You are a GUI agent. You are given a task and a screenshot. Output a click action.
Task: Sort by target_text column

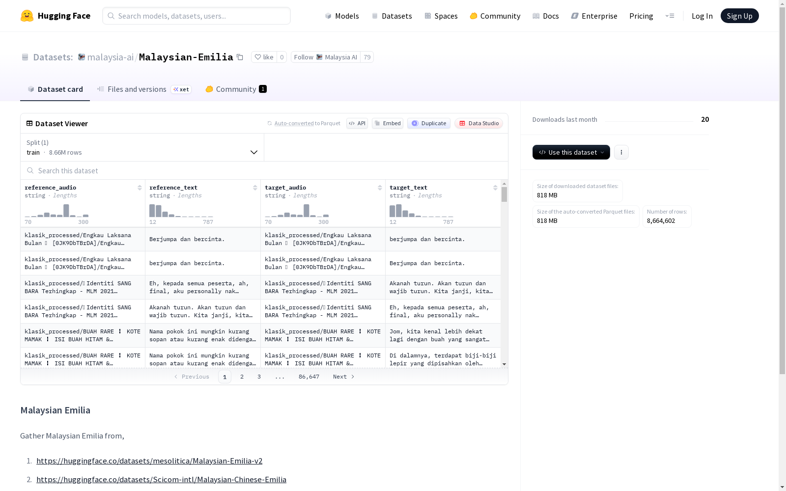click(495, 188)
